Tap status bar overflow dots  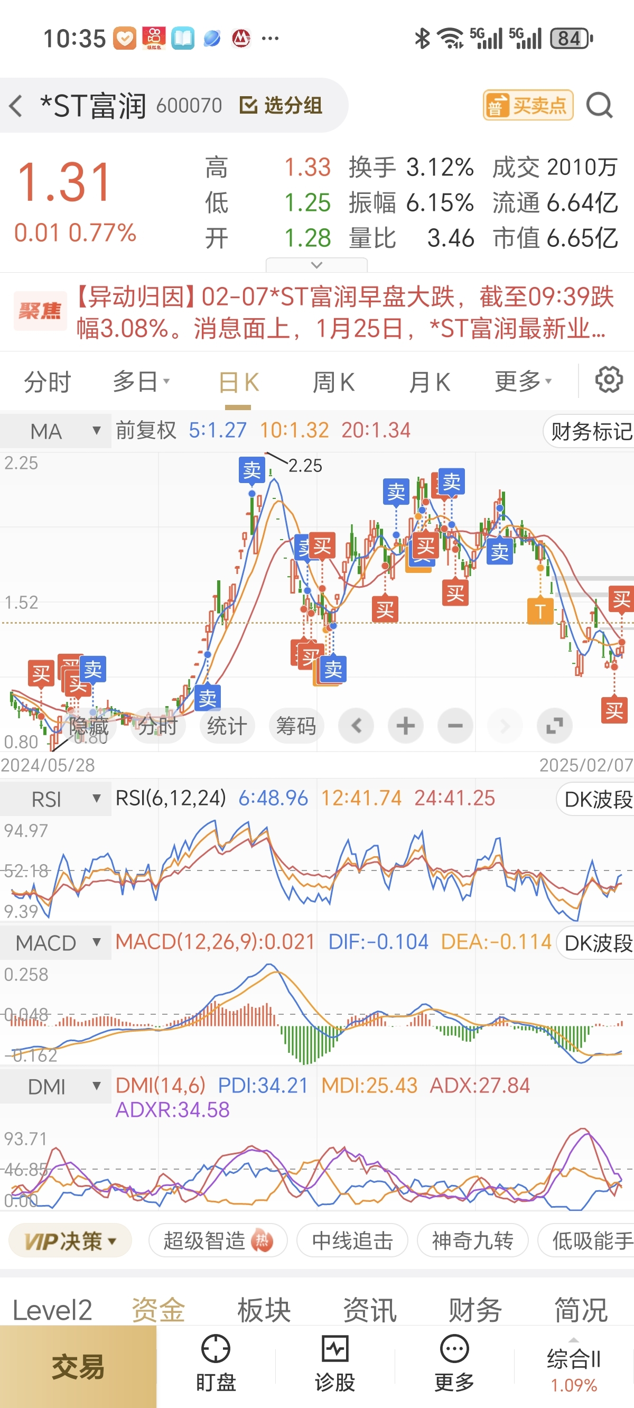pyautogui.click(x=270, y=38)
